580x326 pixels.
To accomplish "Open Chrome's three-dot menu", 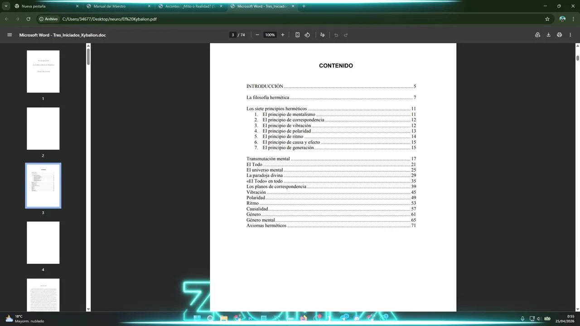I will (573, 19).
